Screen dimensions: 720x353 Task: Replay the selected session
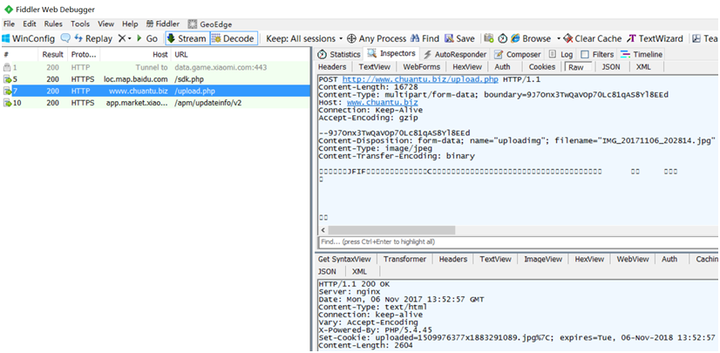93,38
